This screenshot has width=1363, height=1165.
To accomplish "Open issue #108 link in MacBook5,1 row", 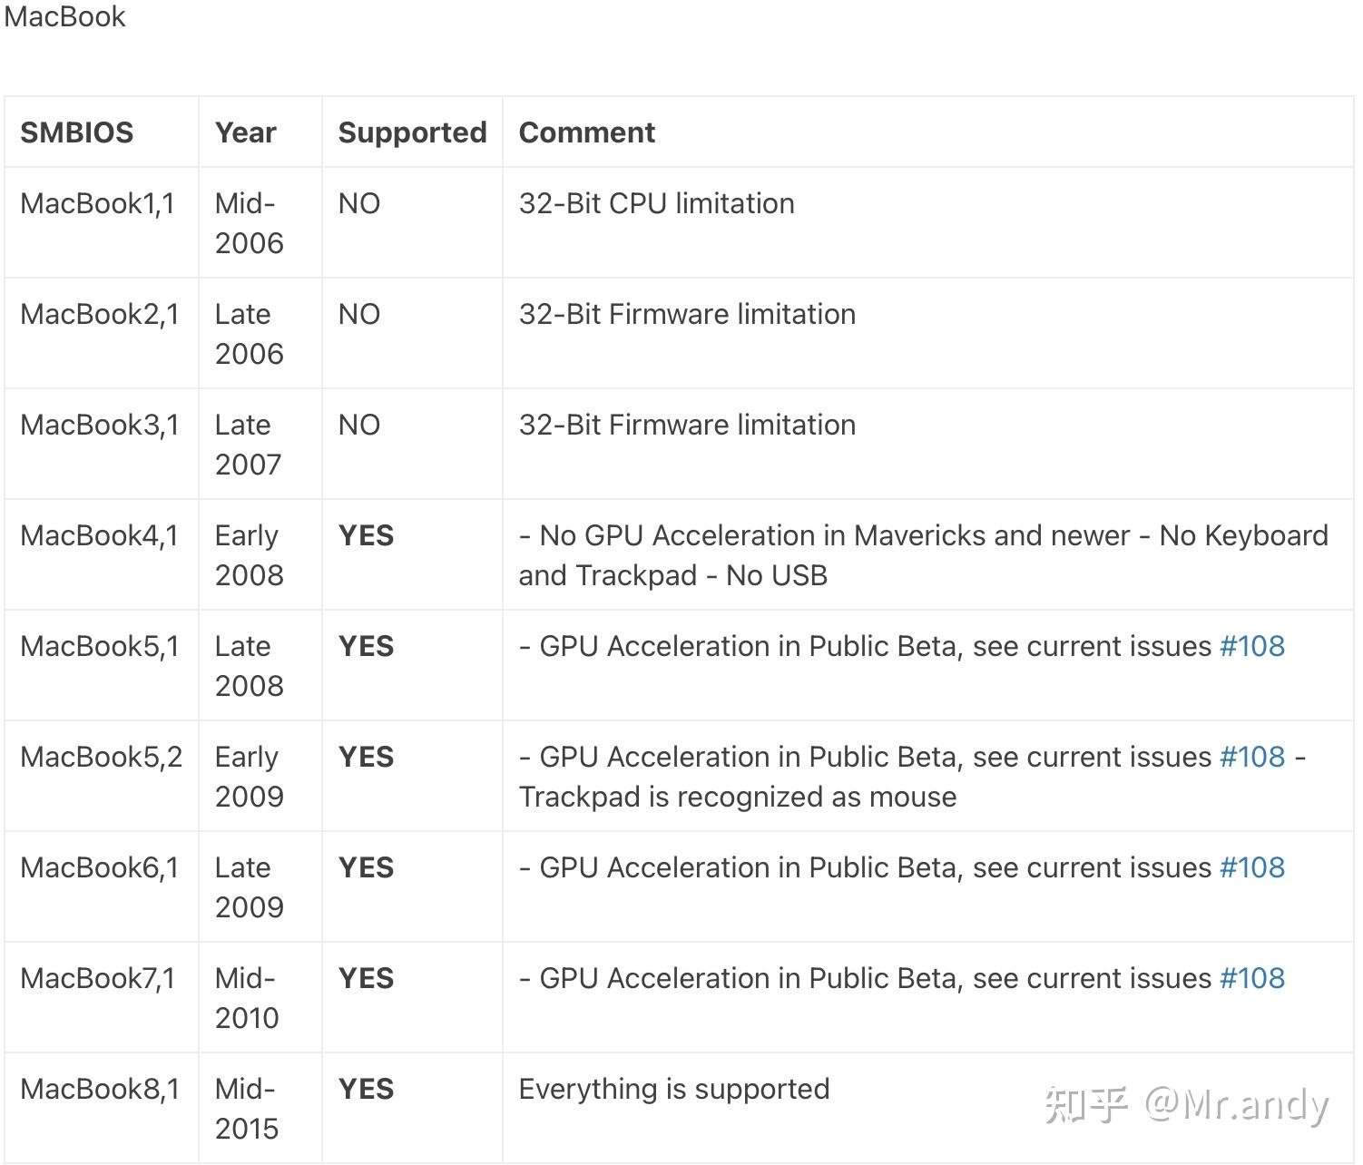I will coord(1251,646).
